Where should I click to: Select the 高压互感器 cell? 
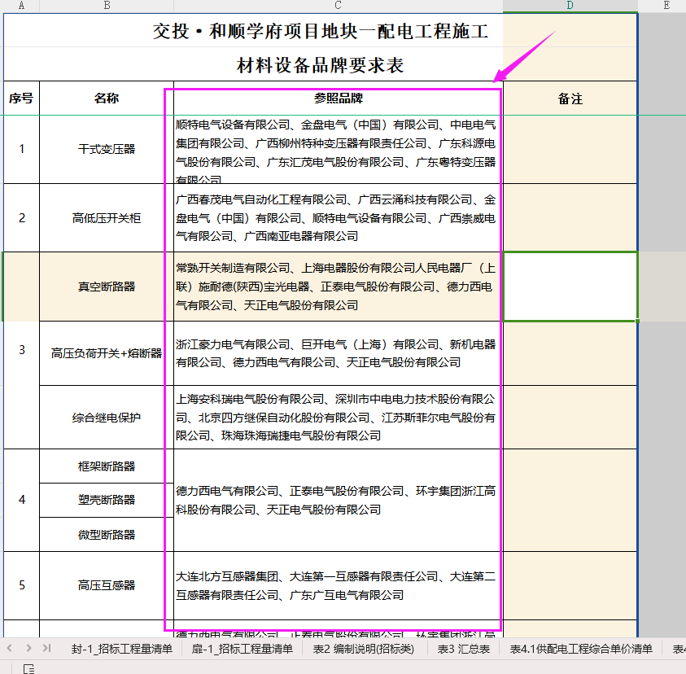coord(107,585)
